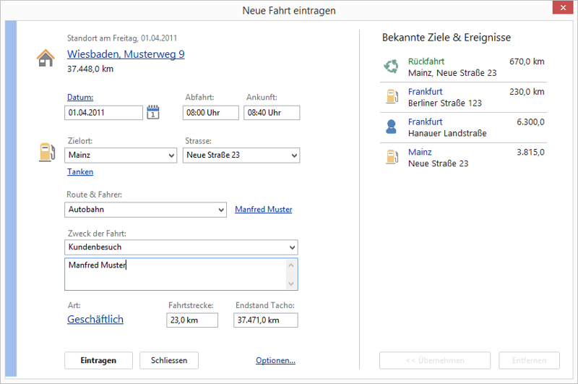This screenshot has height=384, width=578.
Task: Click the Manfred Muster driver link
Action: 264,210
